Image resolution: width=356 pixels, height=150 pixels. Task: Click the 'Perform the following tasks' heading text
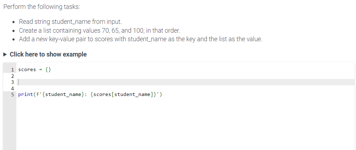pos(42,7)
